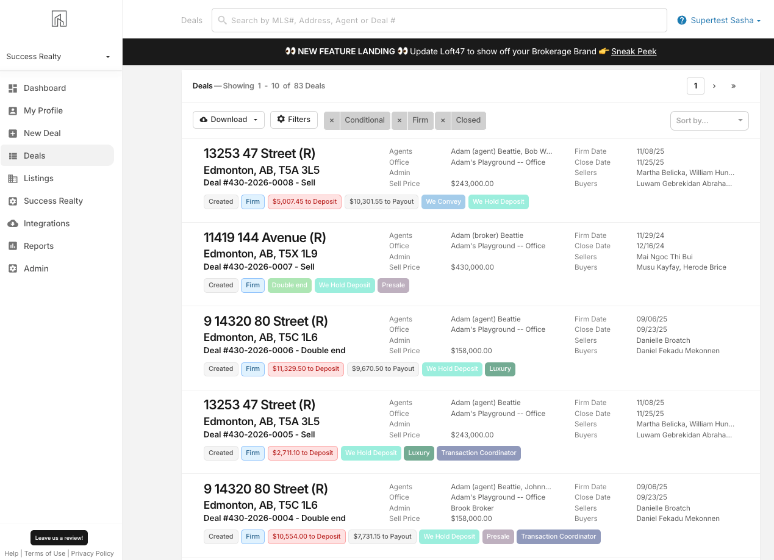
Task: Click the magnifier search icon
Action: pos(223,20)
